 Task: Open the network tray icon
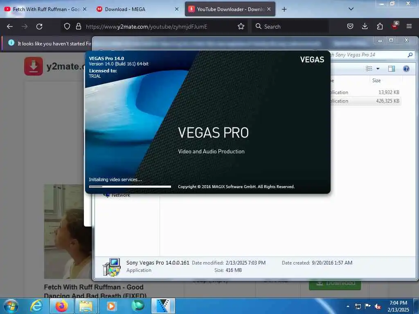click(358, 306)
